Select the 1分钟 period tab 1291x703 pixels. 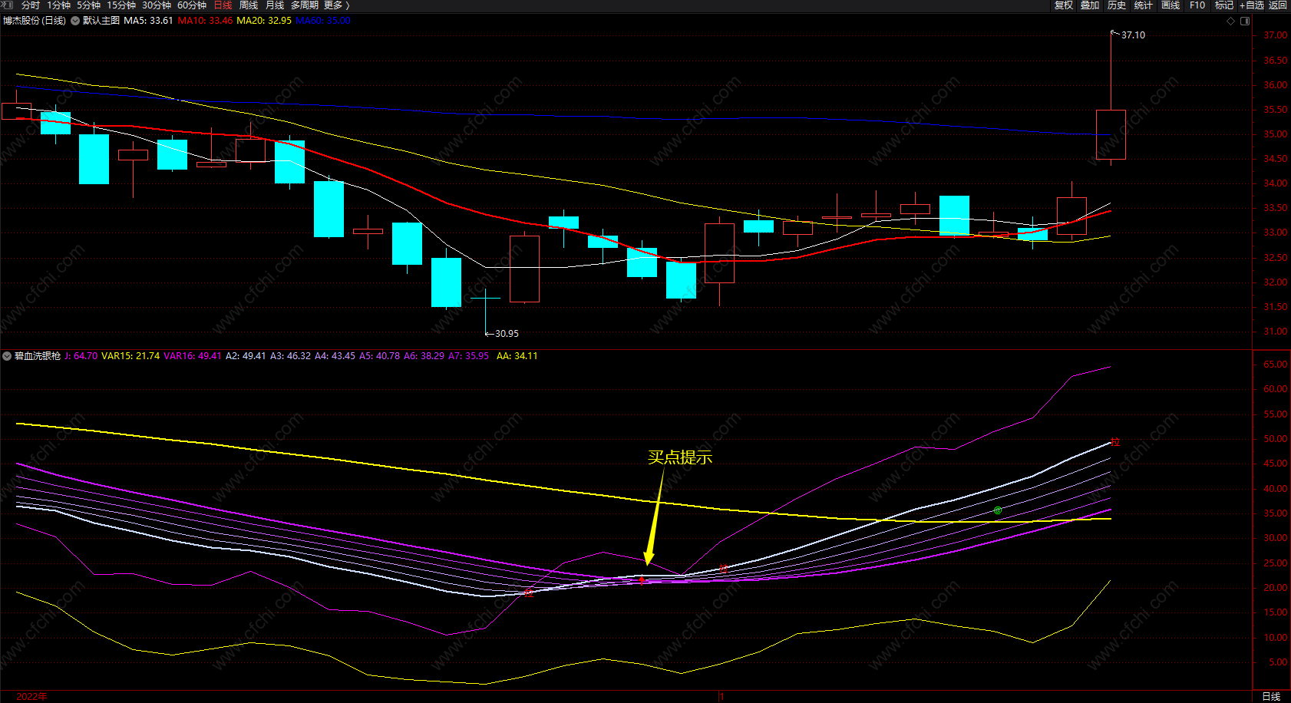(x=59, y=5)
